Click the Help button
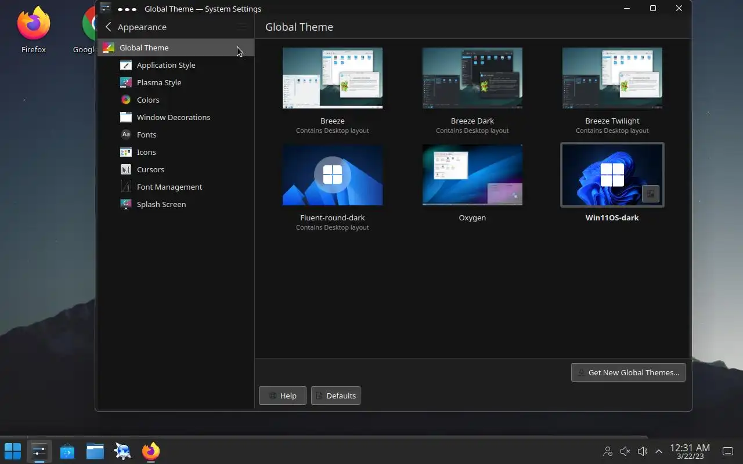This screenshot has width=743, height=464. click(x=283, y=396)
